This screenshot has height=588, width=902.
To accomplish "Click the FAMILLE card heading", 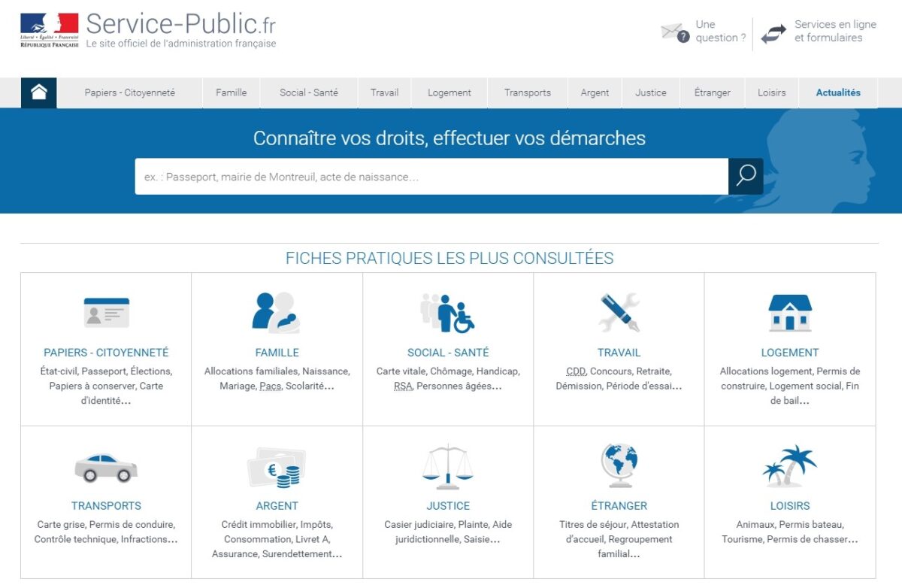I will [277, 353].
